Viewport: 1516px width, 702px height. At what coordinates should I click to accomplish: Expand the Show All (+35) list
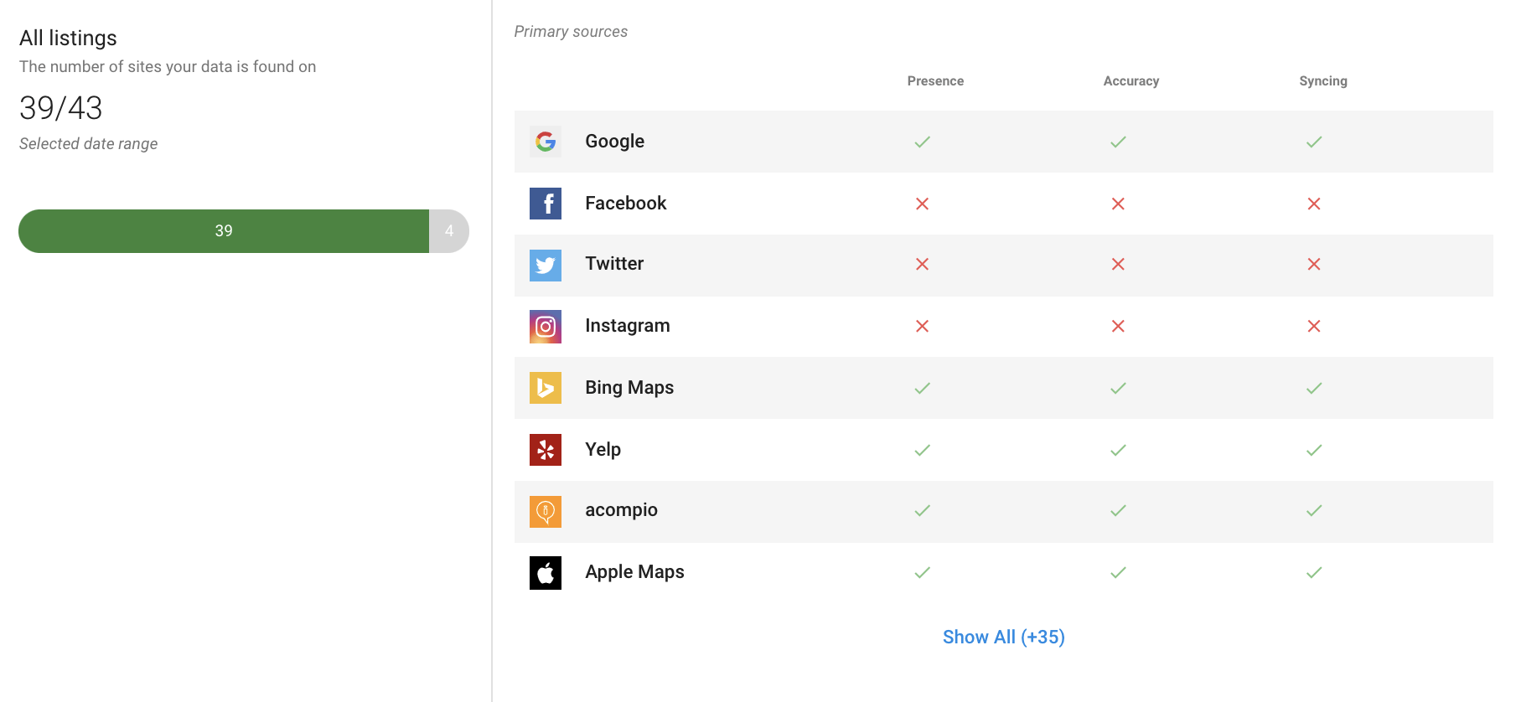(x=1002, y=637)
